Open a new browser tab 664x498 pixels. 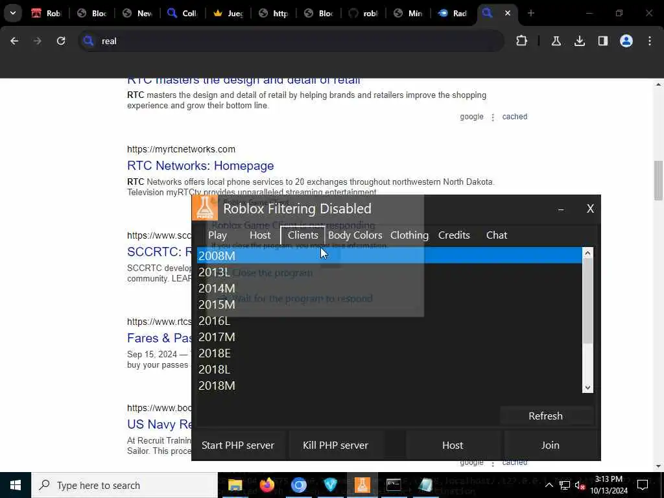[x=530, y=13]
